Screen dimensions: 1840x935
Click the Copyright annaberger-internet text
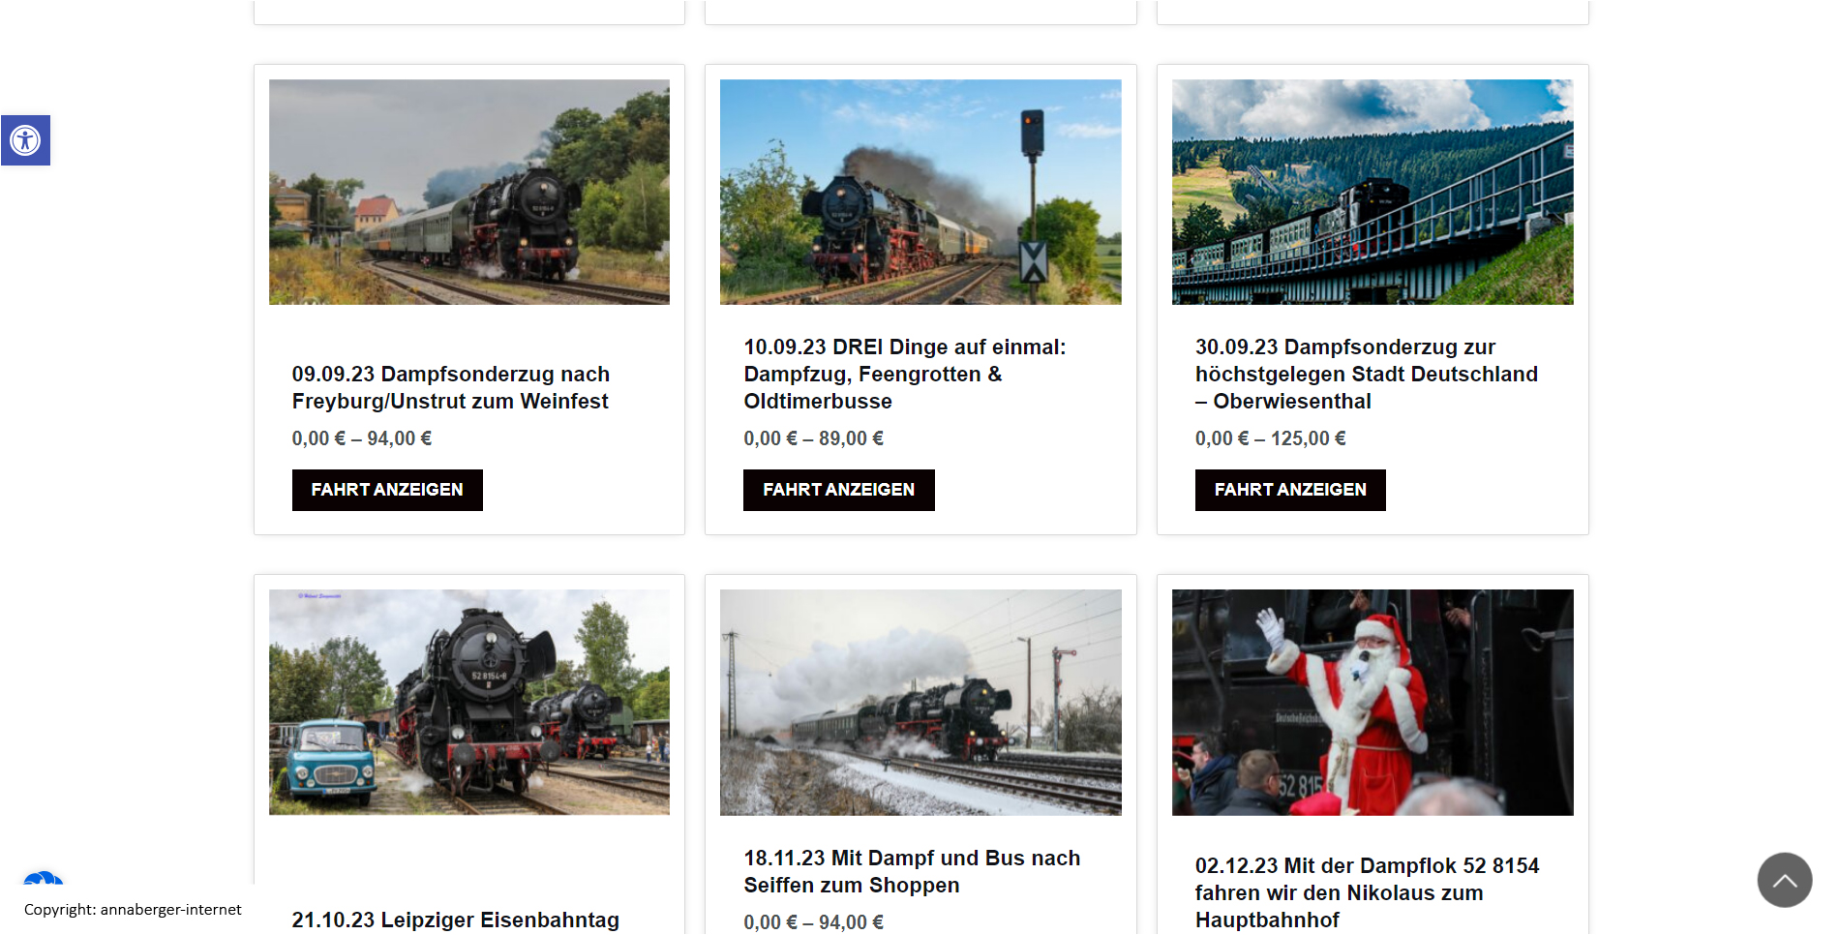pyautogui.click(x=133, y=910)
